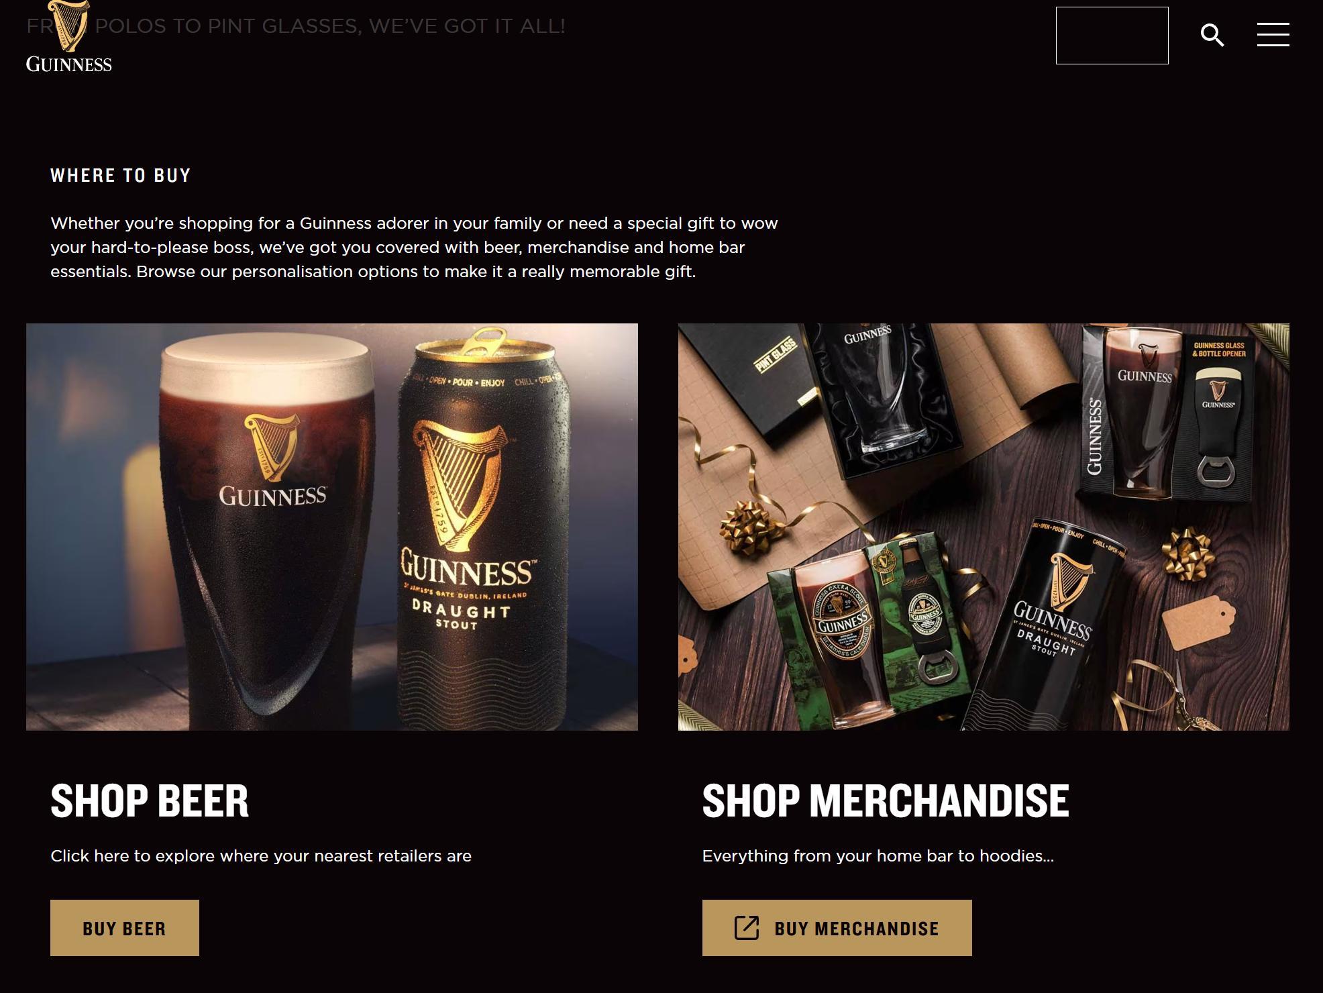Click the green Extra Stout gift set

[x=872, y=631]
